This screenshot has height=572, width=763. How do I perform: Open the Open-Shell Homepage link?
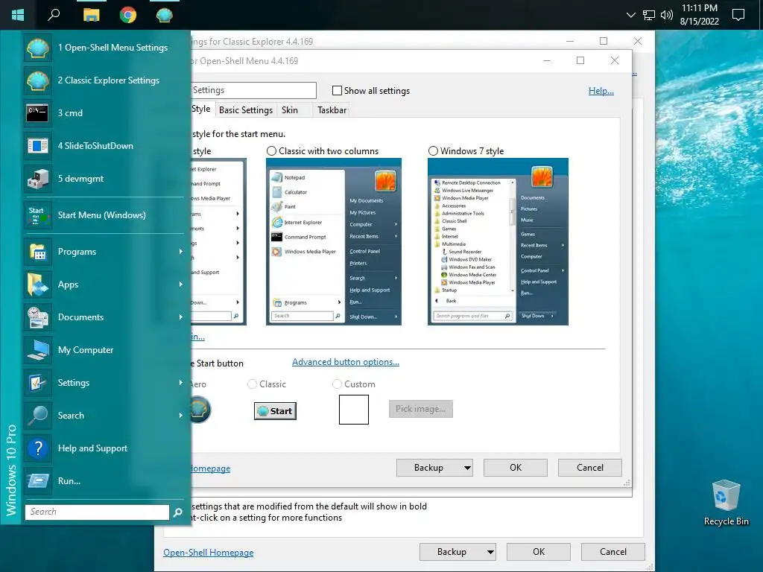209,553
